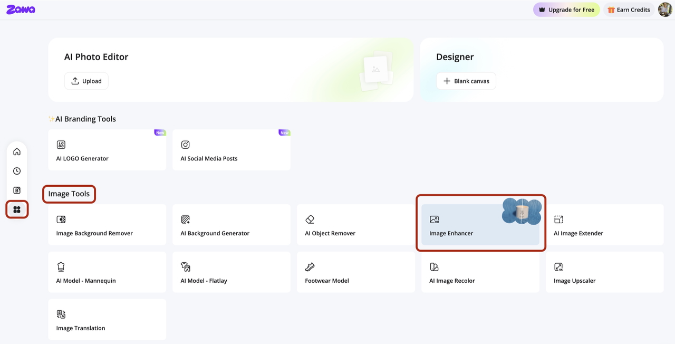
Task: Open the AI Image Extender tool
Action: point(605,225)
